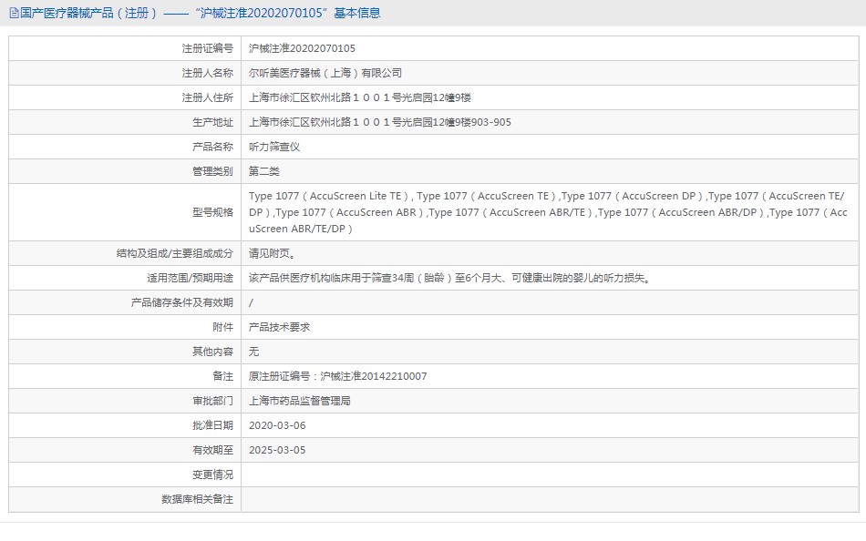
Task: Select the value 无
Action: [253, 352]
